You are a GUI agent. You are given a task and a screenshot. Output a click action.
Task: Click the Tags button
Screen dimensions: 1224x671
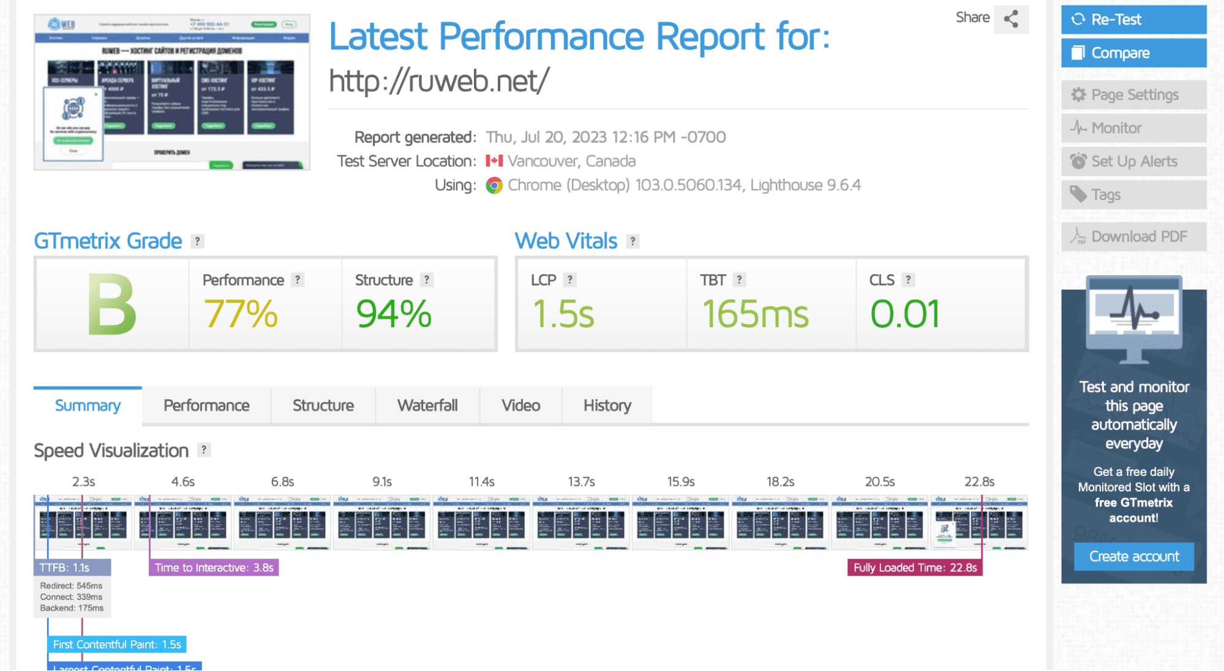1133,195
